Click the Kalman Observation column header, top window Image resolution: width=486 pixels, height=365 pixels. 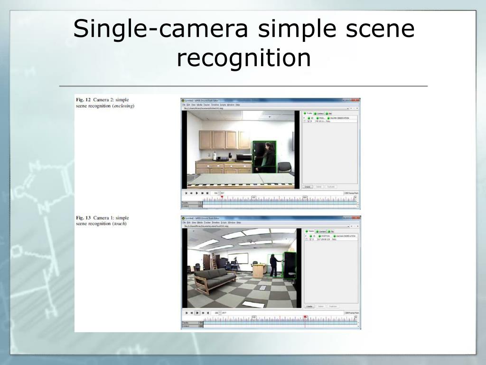(338, 118)
